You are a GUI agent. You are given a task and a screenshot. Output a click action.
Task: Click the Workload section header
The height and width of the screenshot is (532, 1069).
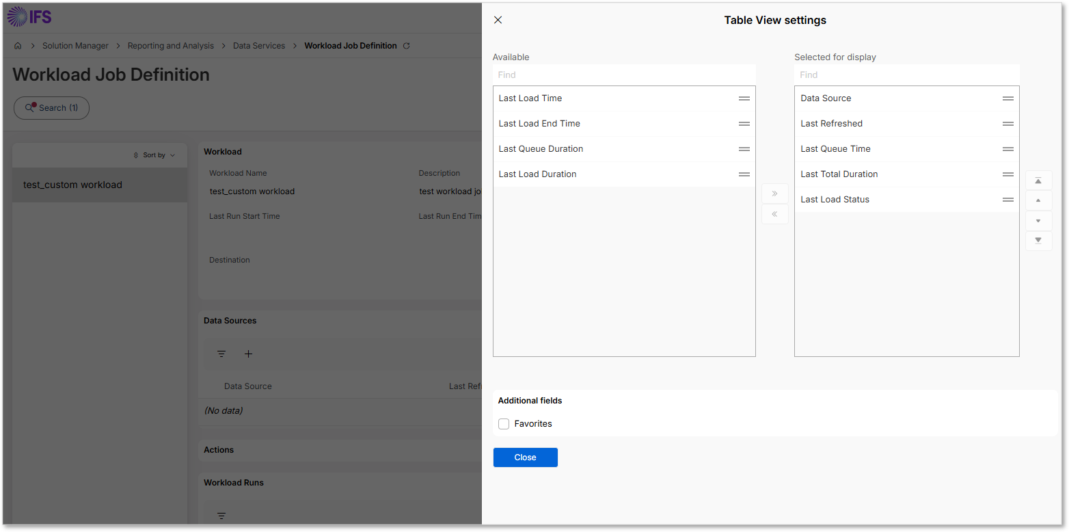click(223, 152)
